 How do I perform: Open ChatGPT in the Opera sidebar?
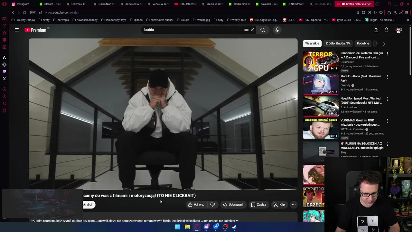coord(4,64)
